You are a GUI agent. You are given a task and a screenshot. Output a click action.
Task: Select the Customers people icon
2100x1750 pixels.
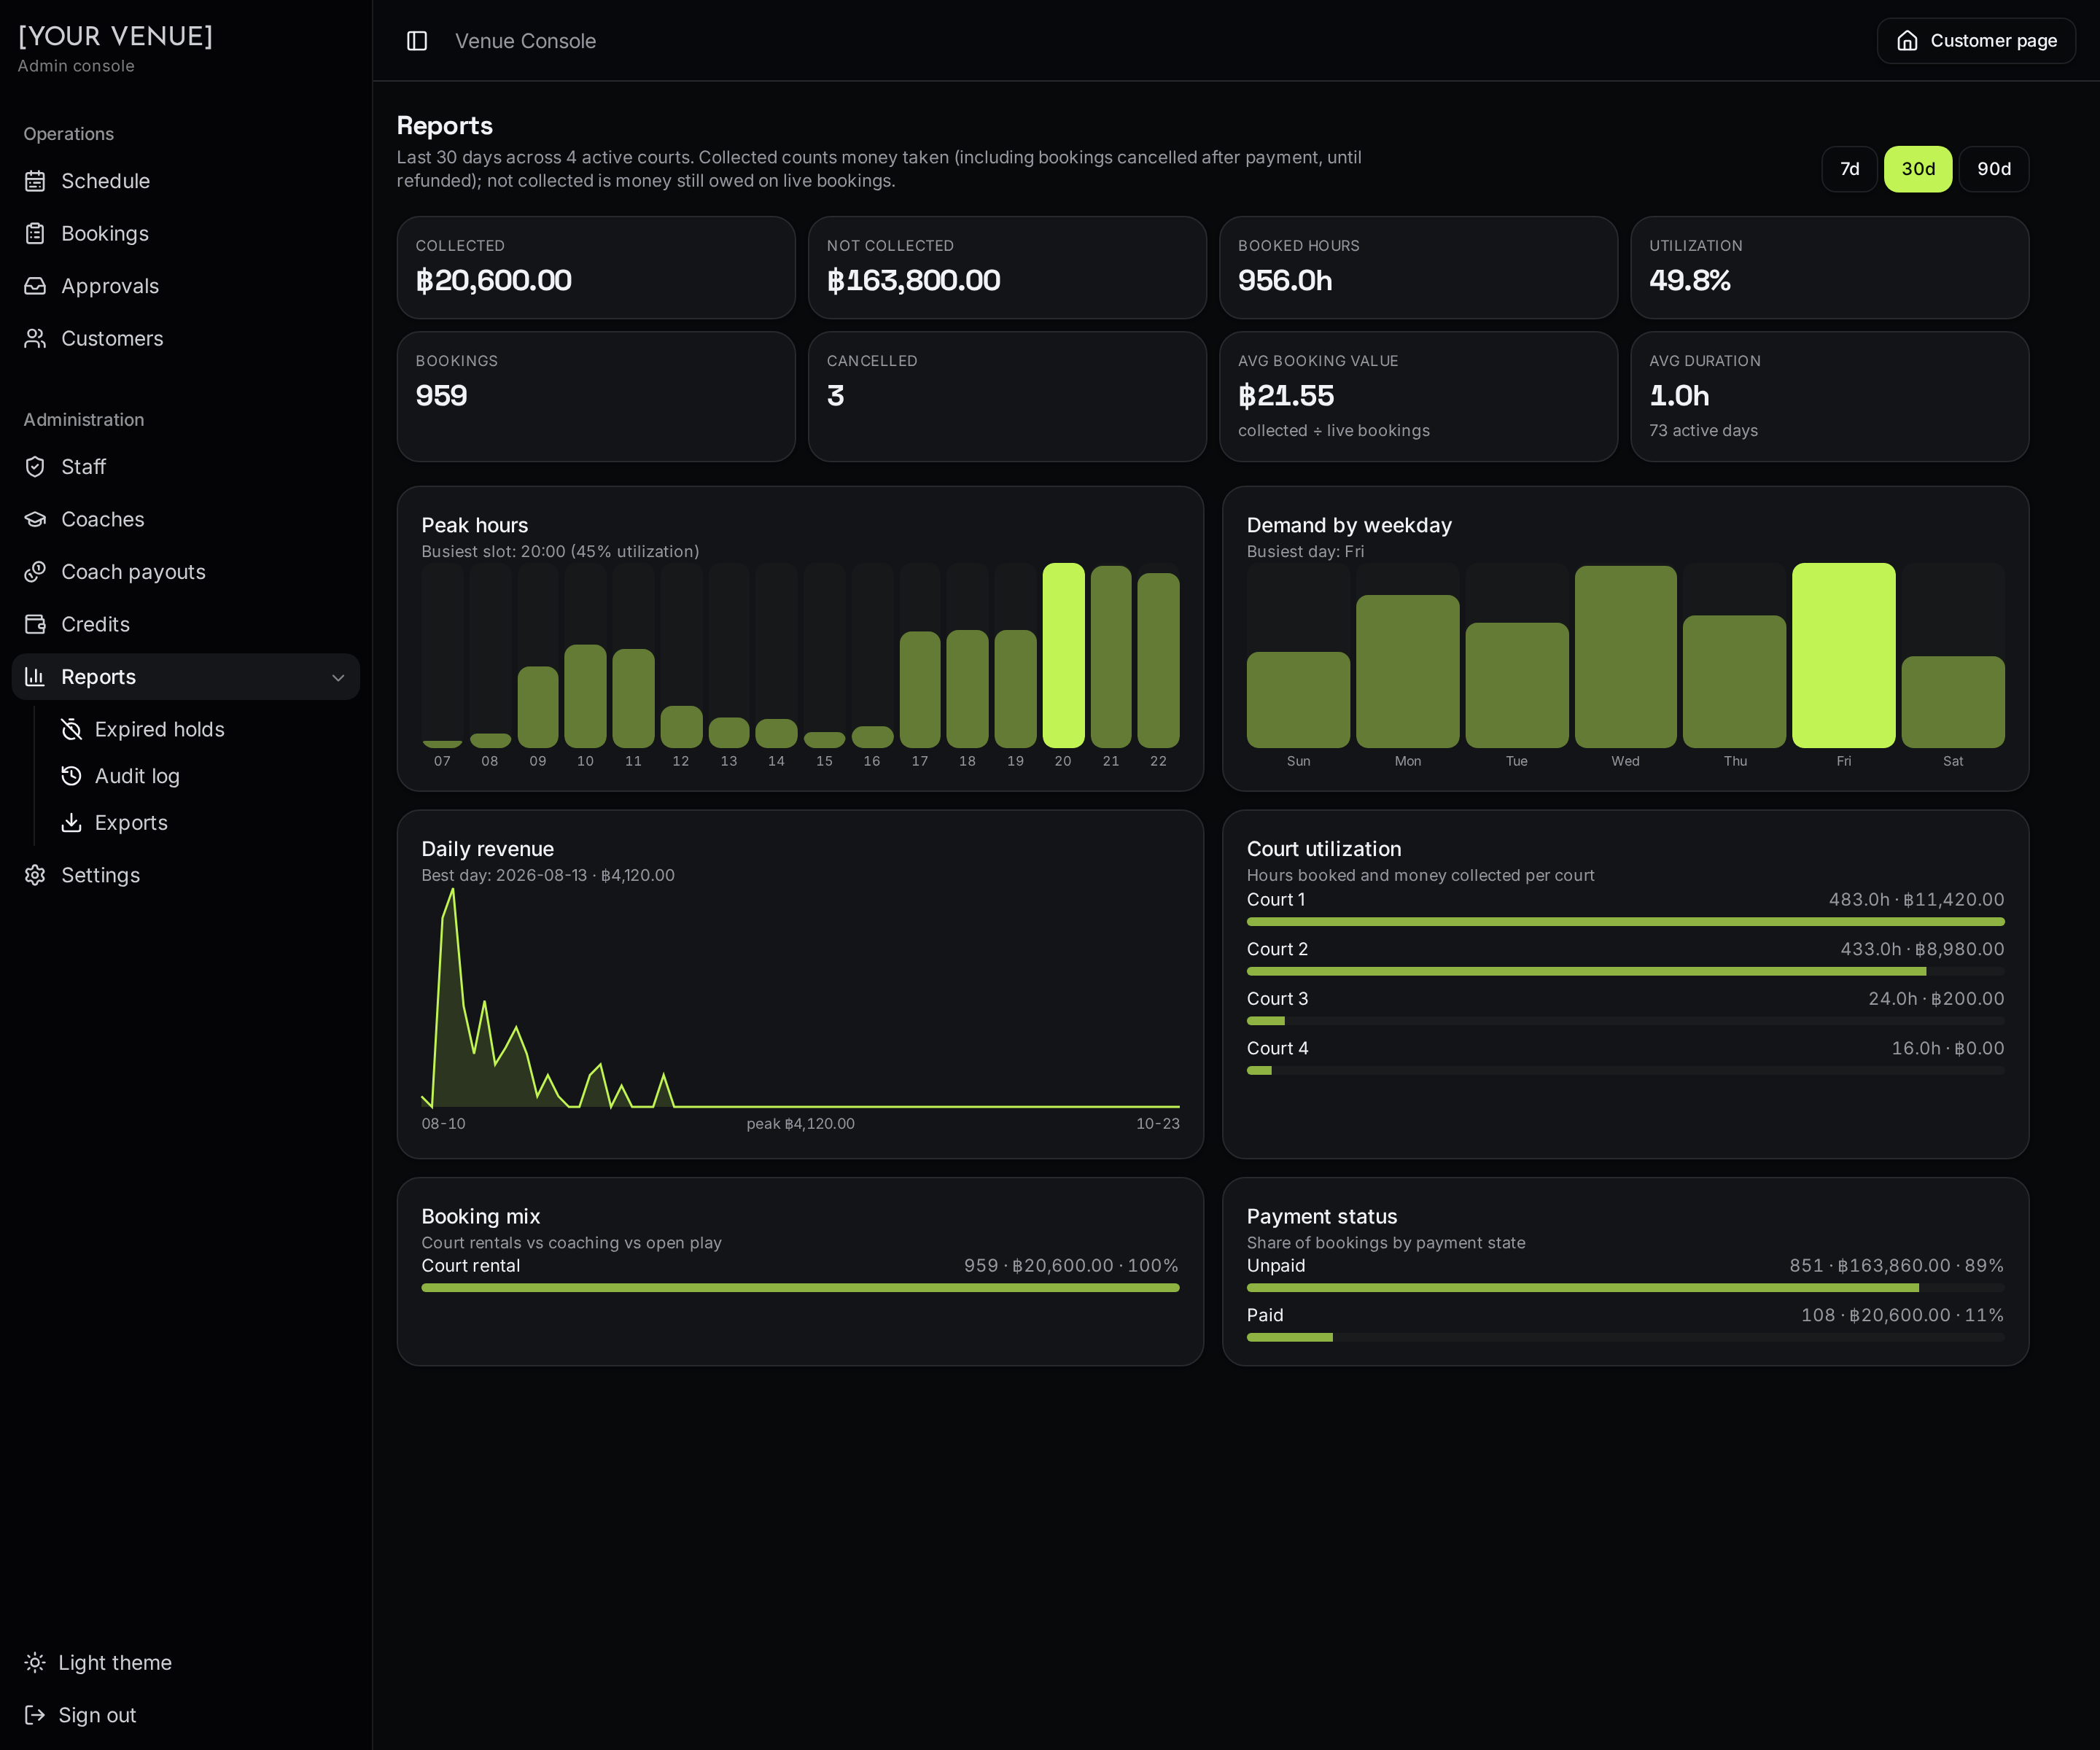tap(35, 338)
